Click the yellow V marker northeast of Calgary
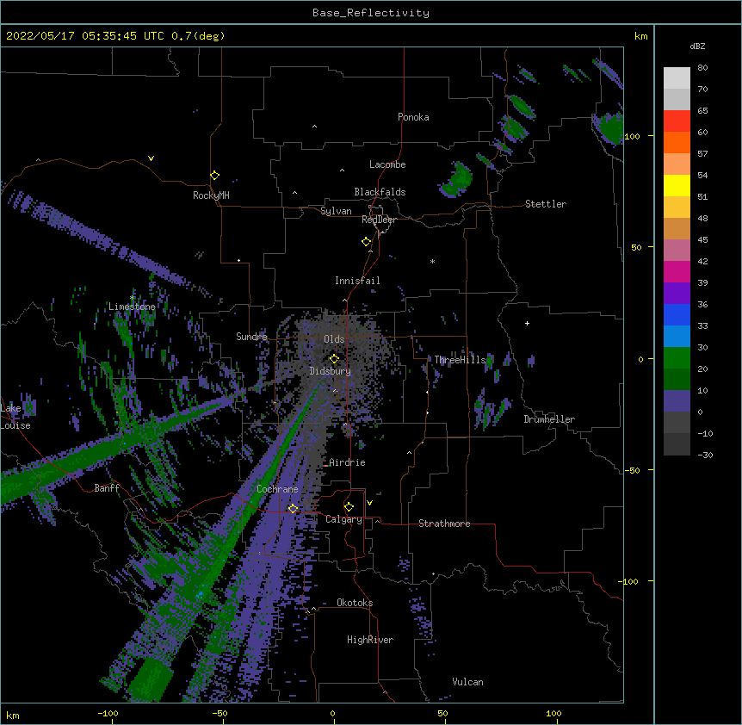This screenshot has width=742, height=725. click(369, 503)
